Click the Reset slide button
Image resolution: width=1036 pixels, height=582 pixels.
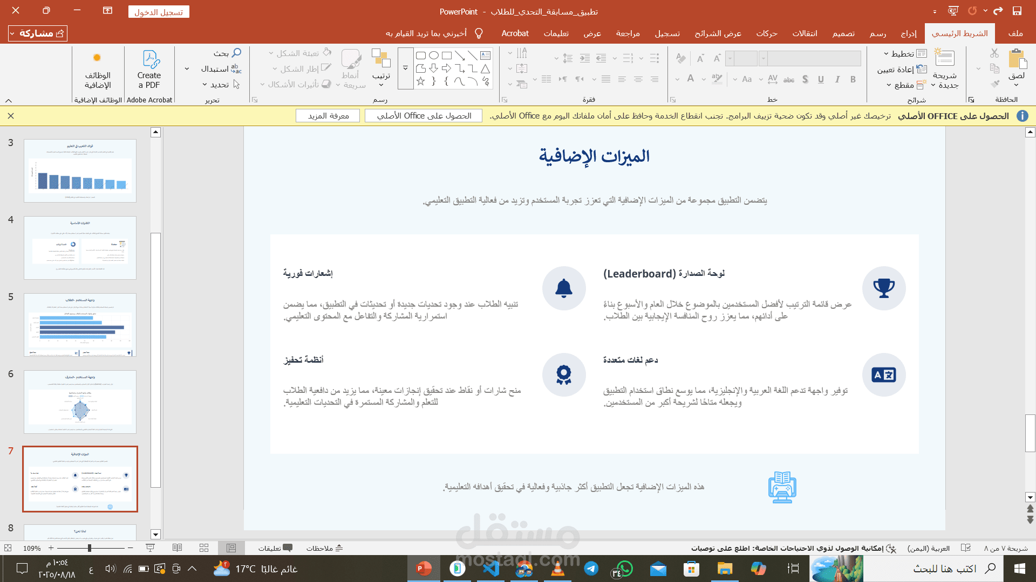coord(902,70)
